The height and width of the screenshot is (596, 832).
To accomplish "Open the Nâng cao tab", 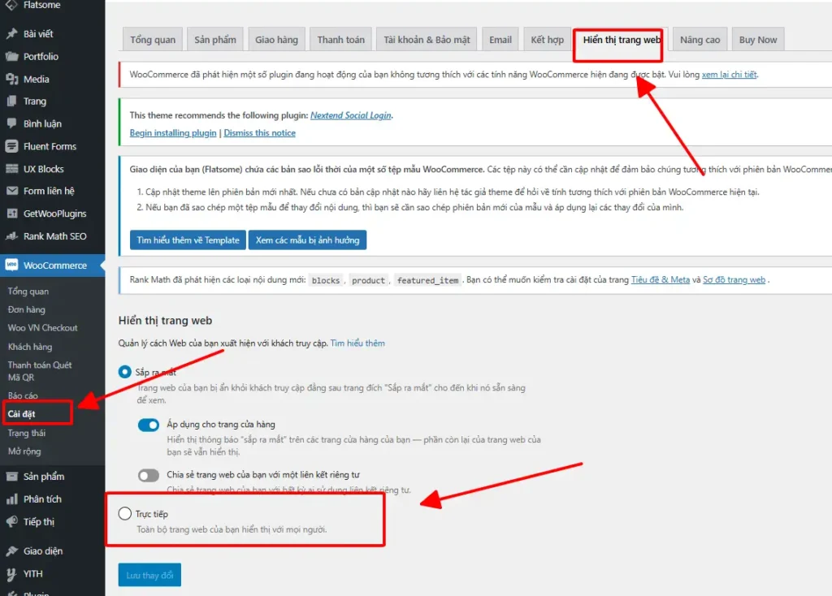I will point(700,40).
